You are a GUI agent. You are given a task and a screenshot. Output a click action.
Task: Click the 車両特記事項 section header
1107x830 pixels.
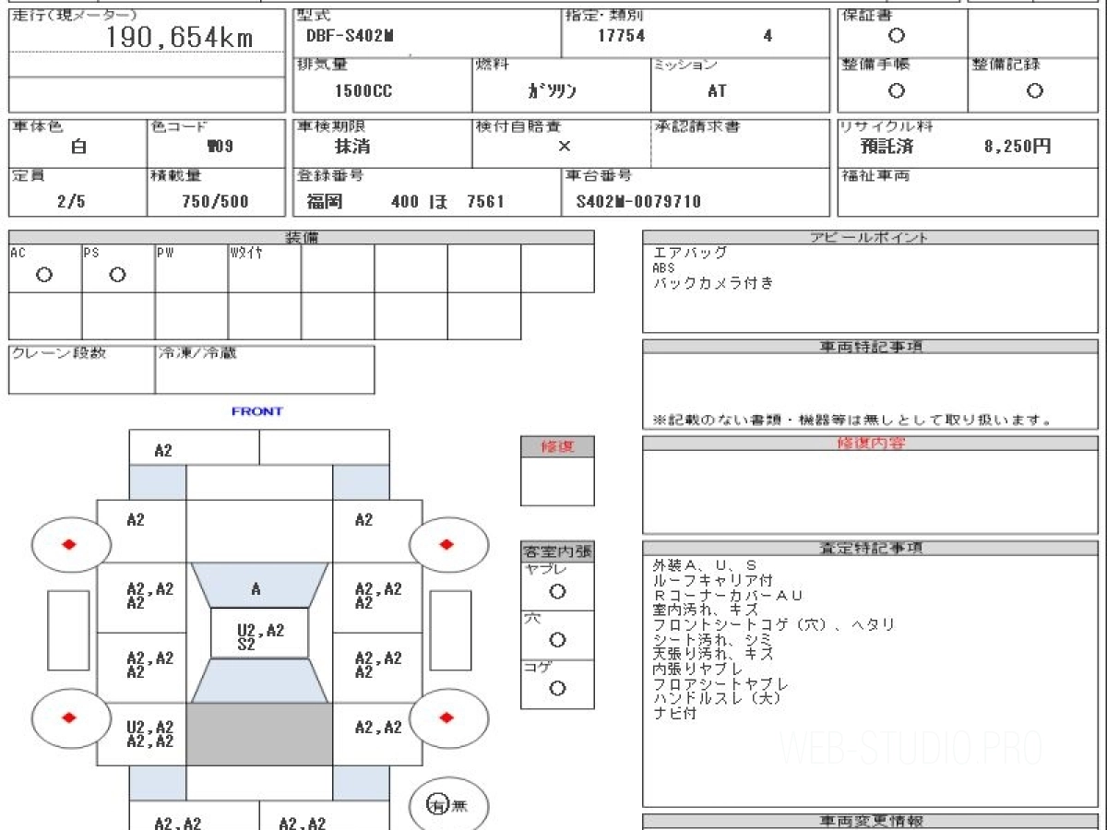pyautogui.click(x=871, y=347)
